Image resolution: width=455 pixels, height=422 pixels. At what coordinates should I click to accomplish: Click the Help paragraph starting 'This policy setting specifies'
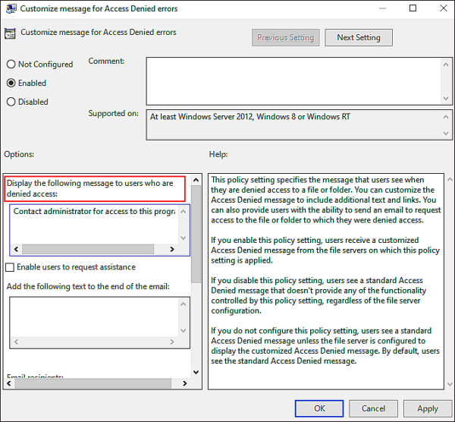[326, 200]
